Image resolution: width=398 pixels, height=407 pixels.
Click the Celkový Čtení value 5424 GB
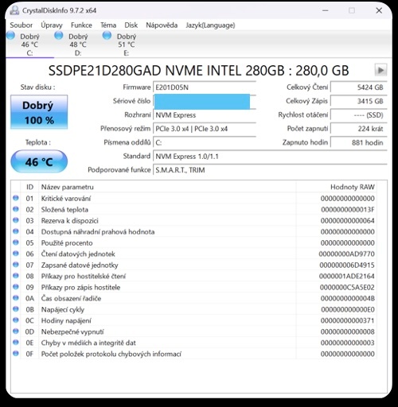click(358, 87)
